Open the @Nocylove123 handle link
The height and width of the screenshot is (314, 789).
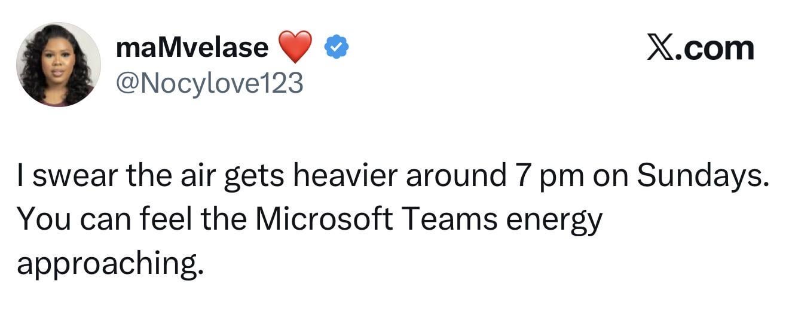209,83
